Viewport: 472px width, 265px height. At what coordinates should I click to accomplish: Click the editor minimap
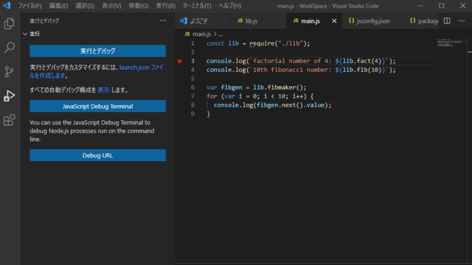pyautogui.click(x=451, y=42)
